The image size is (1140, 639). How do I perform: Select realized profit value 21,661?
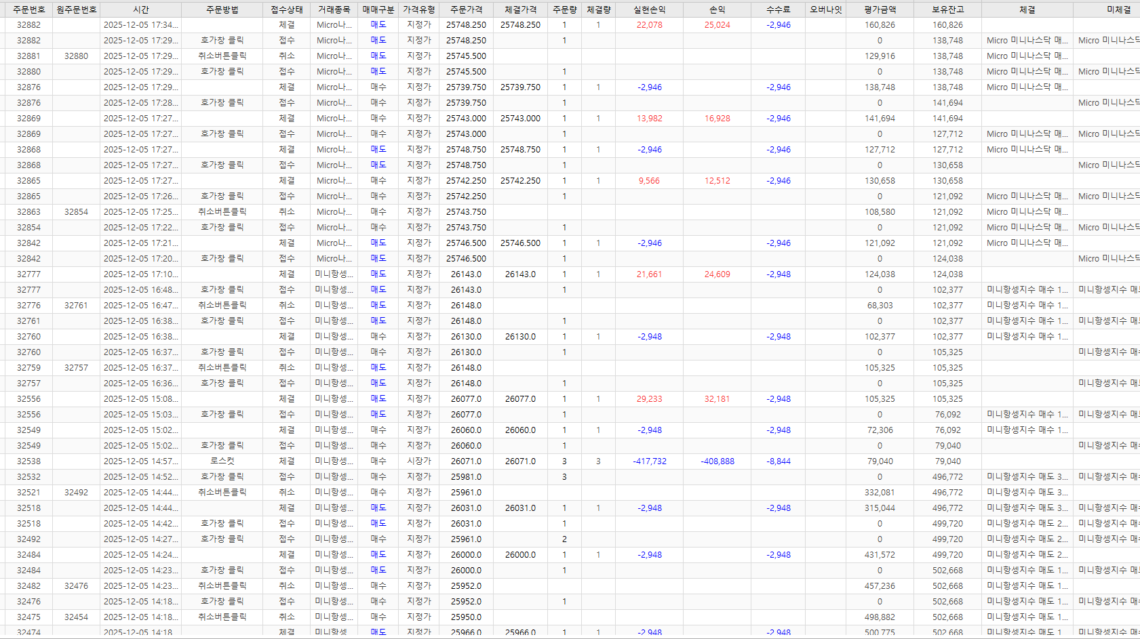(x=649, y=274)
